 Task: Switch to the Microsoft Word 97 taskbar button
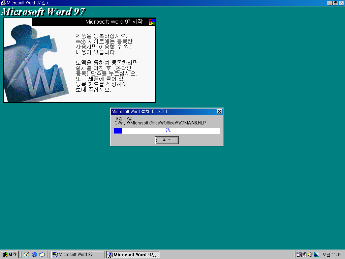pyautogui.click(x=78, y=255)
